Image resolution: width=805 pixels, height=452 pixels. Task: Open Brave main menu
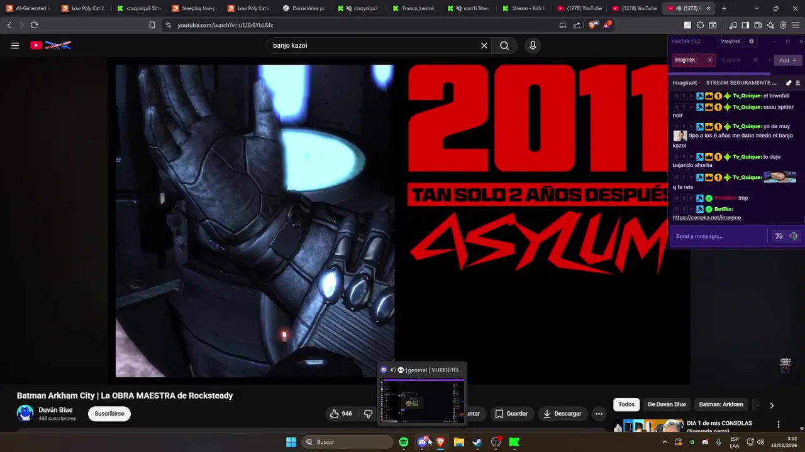coord(796,25)
